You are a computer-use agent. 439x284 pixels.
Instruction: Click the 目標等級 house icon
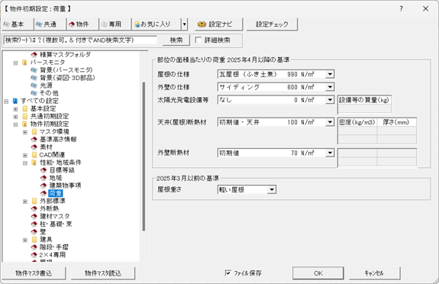[44, 170]
